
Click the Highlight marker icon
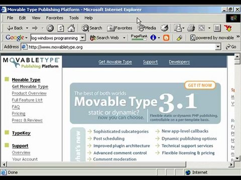(x=179, y=38)
